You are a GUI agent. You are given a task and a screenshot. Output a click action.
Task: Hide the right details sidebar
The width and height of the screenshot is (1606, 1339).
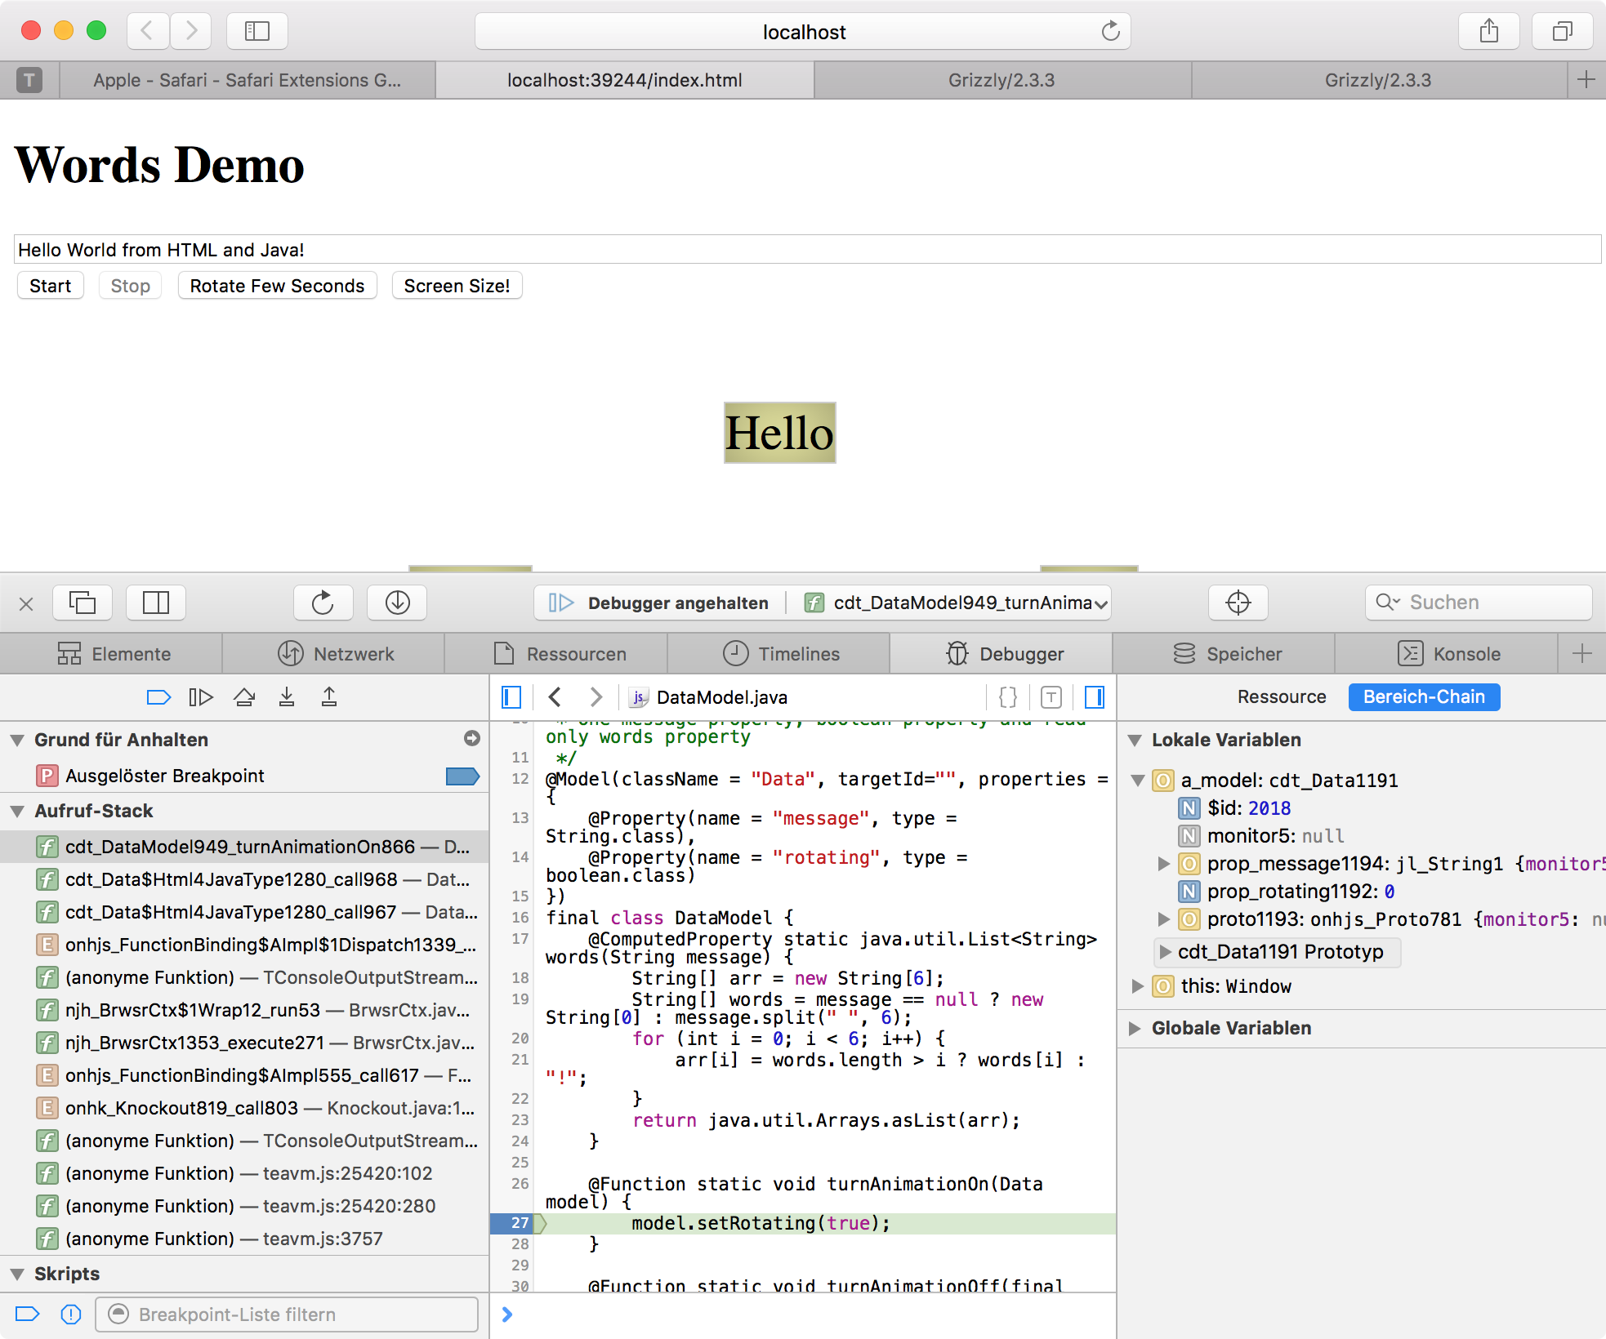pyautogui.click(x=1095, y=697)
